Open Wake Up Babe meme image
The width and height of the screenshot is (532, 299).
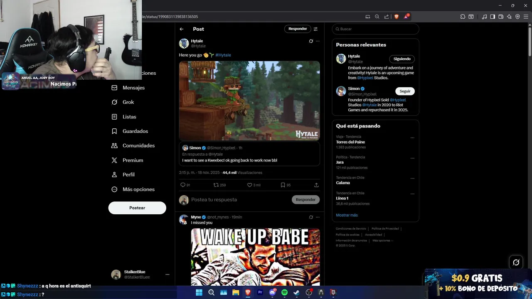pyautogui.click(x=255, y=257)
